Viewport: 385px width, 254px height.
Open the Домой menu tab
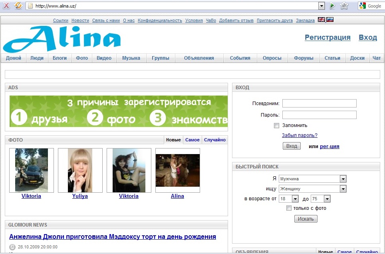14,58
